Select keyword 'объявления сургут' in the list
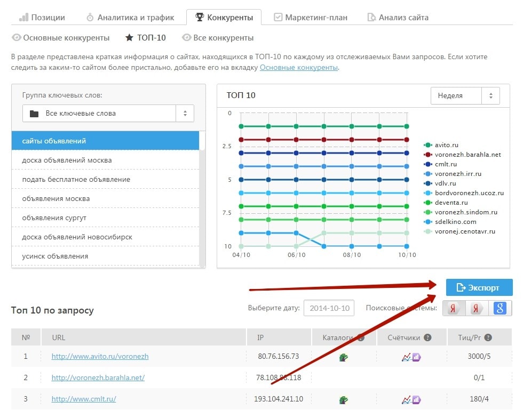The width and height of the screenshot is (531, 410). click(54, 218)
